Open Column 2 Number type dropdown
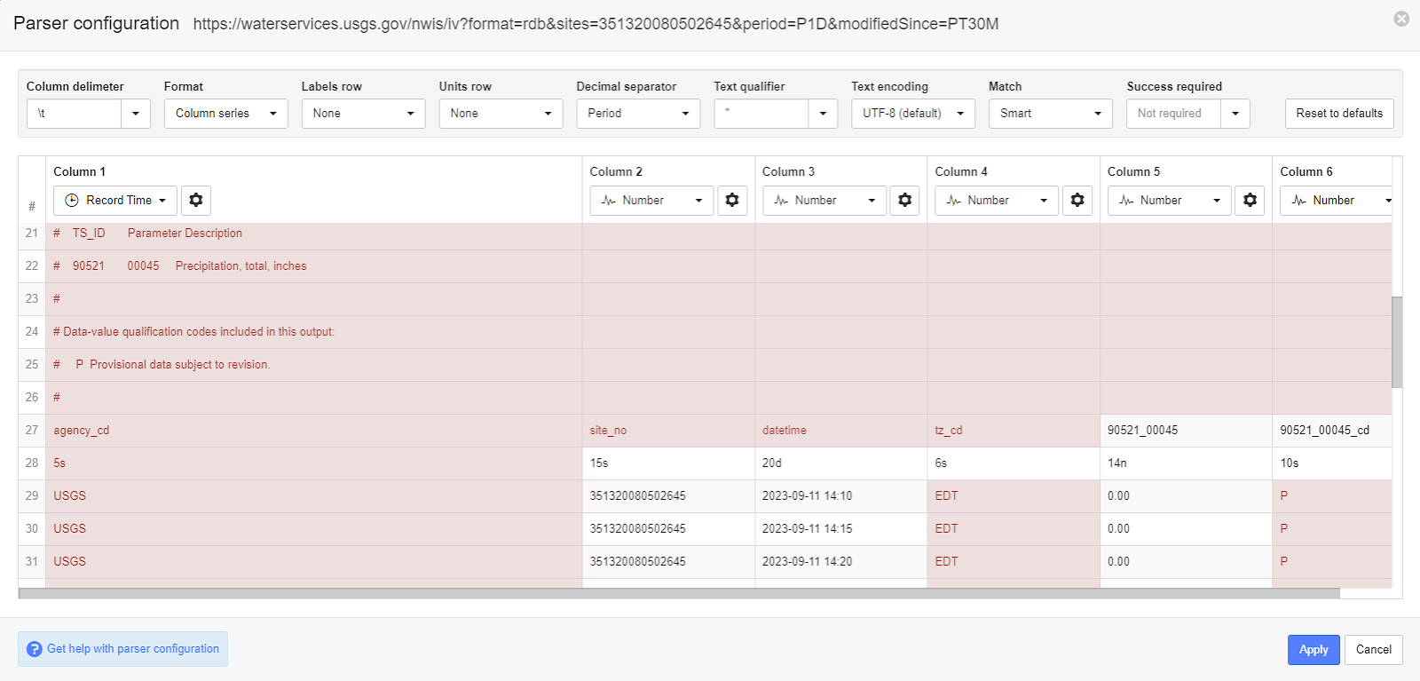The image size is (1420, 681). (x=651, y=201)
